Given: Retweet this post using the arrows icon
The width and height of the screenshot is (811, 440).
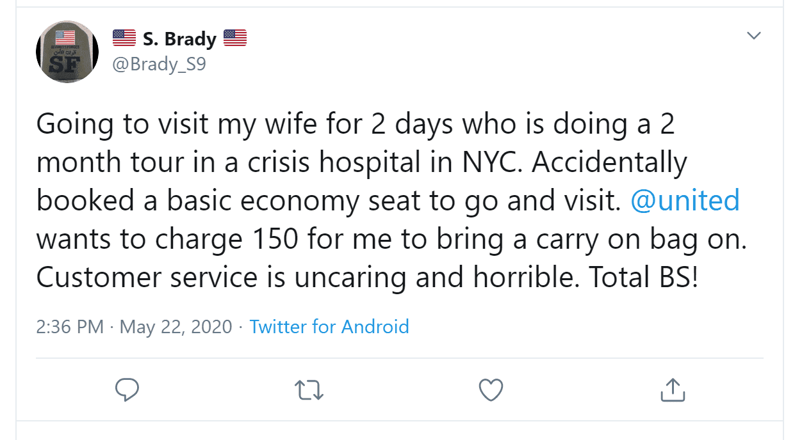Looking at the screenshot, I should pyautogui.click(x=309, y=389).
